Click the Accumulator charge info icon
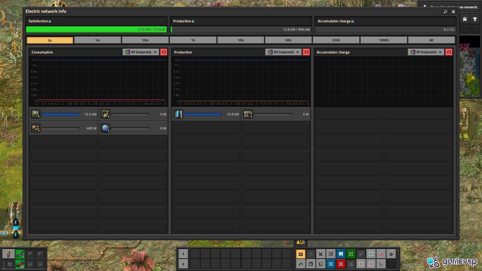The width and height of the screenshot is (482, 271). [352, 22]
